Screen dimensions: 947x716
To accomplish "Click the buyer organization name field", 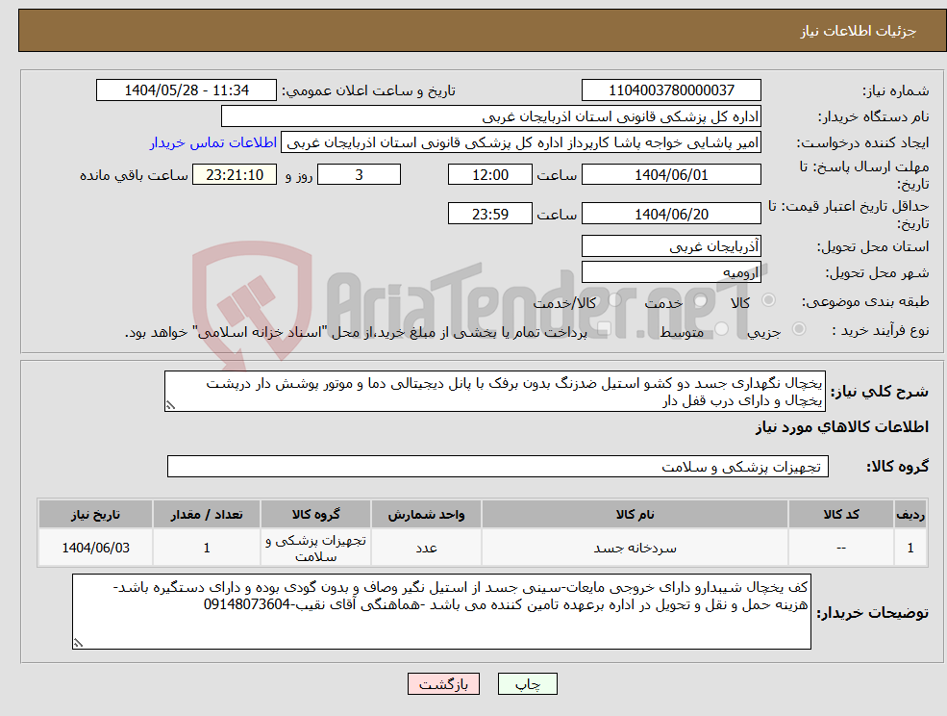I will [491, 116].
